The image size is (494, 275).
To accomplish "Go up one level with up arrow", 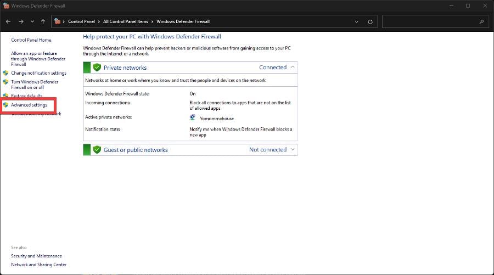I will [x=43, y=21].
